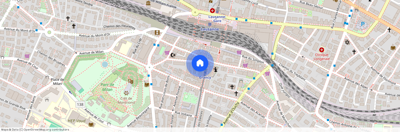
Task: Click the 'Grancy' station label
Action: pos(205,77)
